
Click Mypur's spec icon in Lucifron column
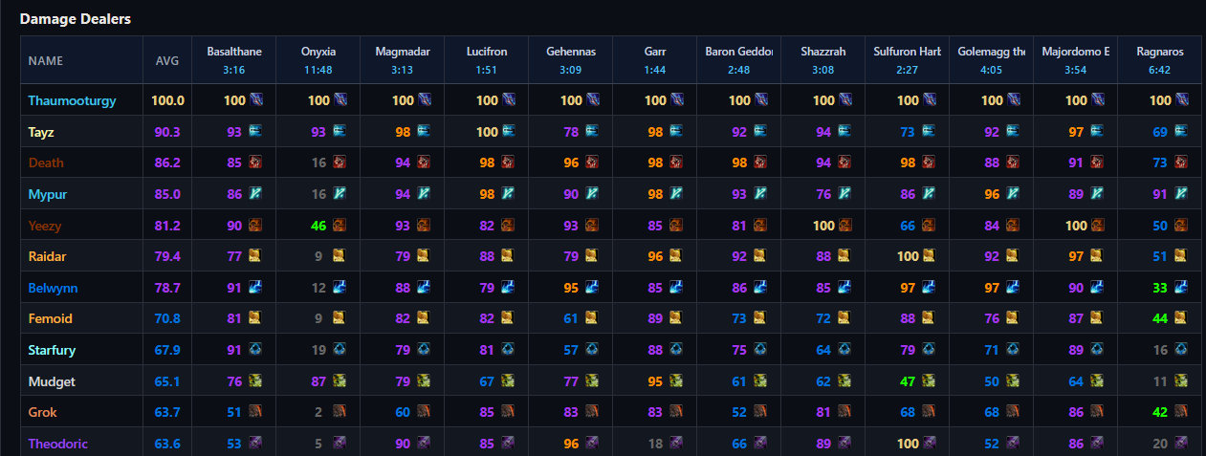[508, 194]
